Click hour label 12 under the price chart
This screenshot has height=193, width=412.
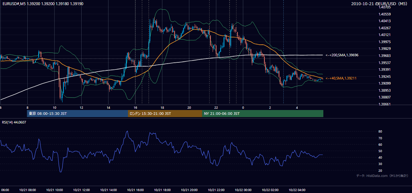click(81, 107)
